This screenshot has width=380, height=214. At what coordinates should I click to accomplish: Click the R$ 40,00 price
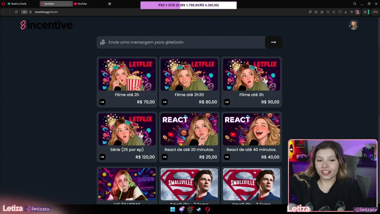tap(270, 157)
